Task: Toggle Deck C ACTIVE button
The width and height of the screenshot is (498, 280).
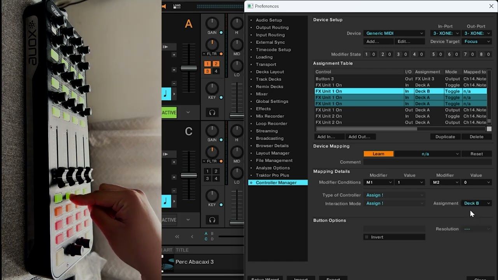Action: (x=169, y=220)
